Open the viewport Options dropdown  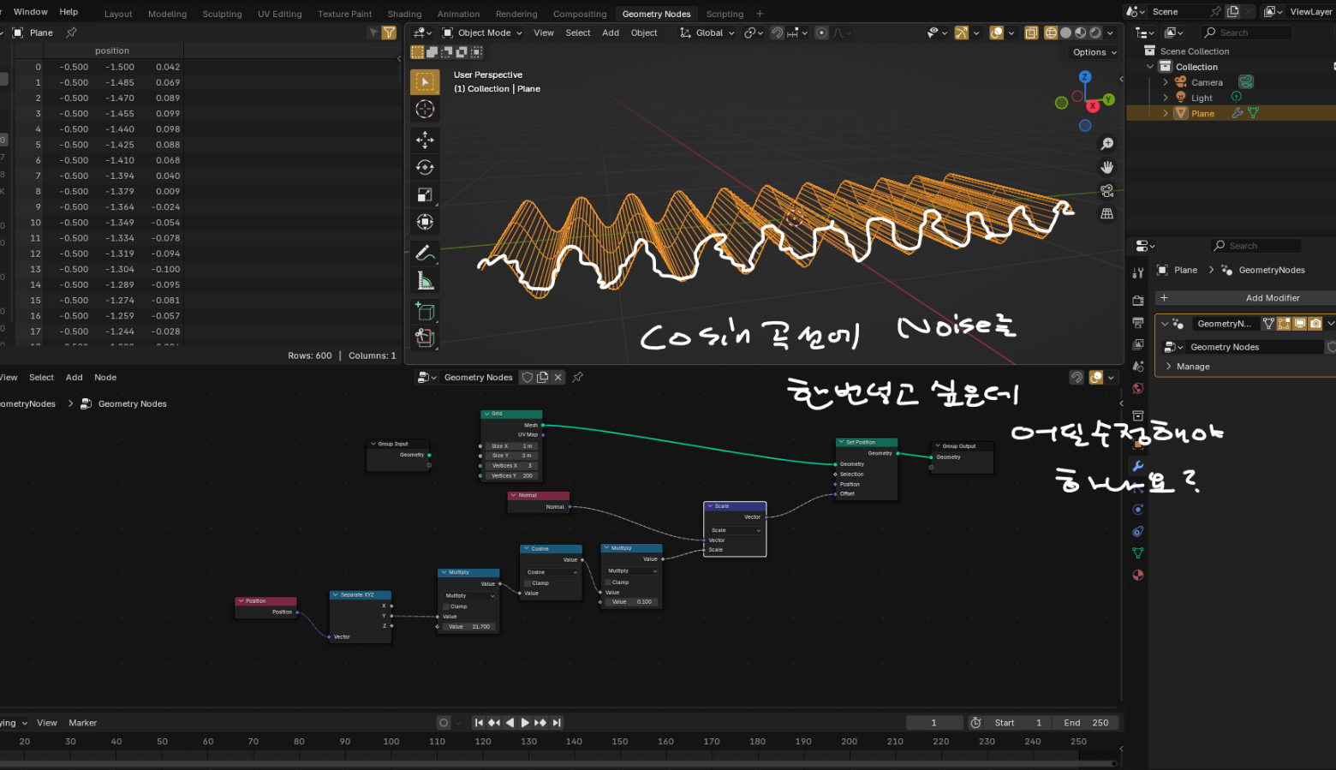pos(1094,52)
